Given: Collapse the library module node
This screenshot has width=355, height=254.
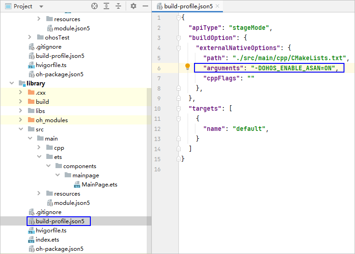Looking at the screenshot, I should pyautogui.click(x=12, y=84).
